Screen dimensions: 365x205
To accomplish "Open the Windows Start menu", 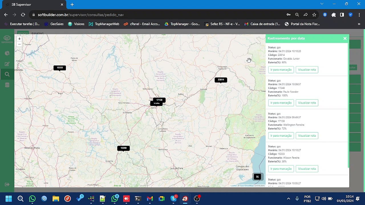I will (x=9, y=198).
